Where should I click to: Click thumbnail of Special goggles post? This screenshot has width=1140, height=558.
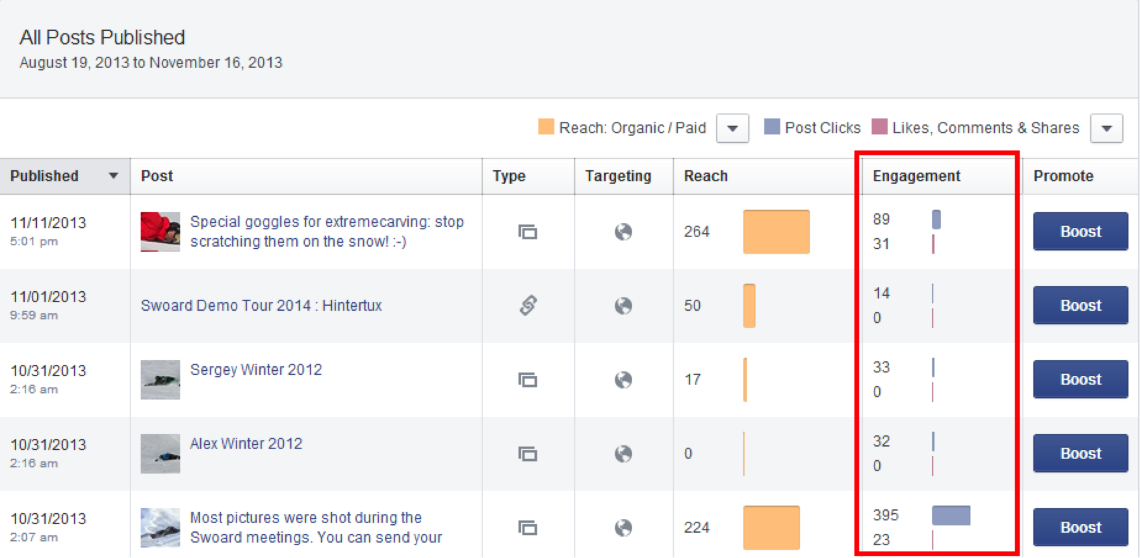pos(160,232)
